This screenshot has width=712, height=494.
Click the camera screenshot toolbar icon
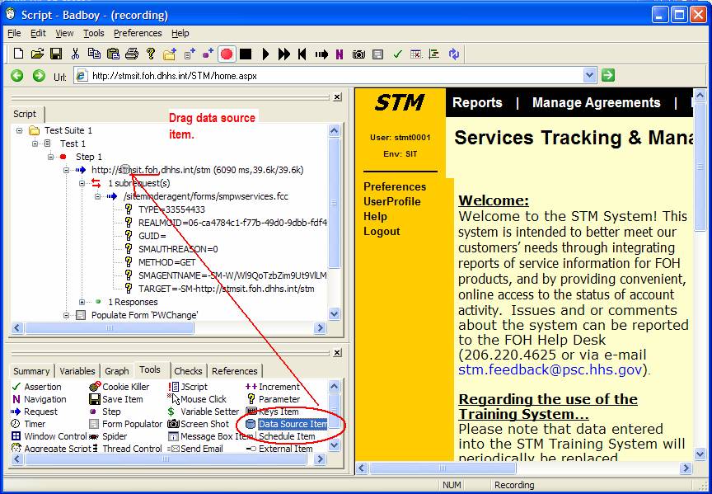click(358, 54)
